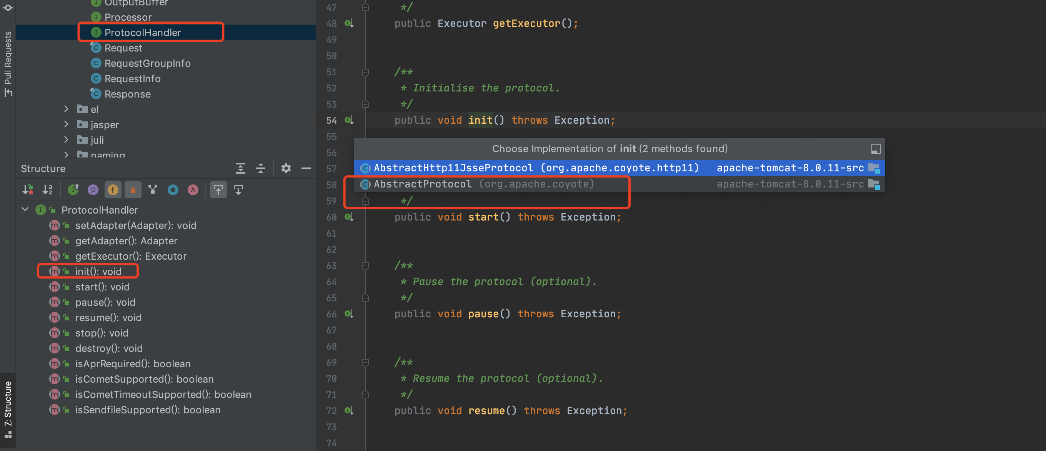This screenshot has width=1046, height=451.
Task: Click implemented-method gutter icon on line 54
Action: pos(349,120)
